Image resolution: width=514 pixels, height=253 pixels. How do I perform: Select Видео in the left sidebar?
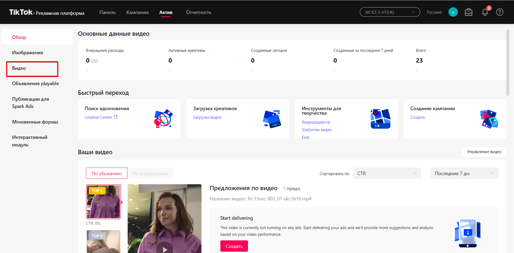point(19,68)
